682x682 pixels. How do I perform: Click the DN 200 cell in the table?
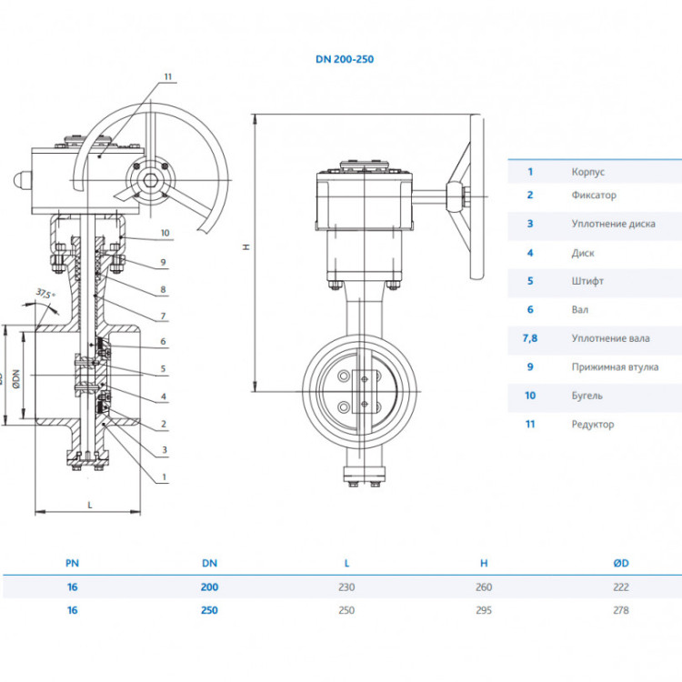tap(209, 587)
